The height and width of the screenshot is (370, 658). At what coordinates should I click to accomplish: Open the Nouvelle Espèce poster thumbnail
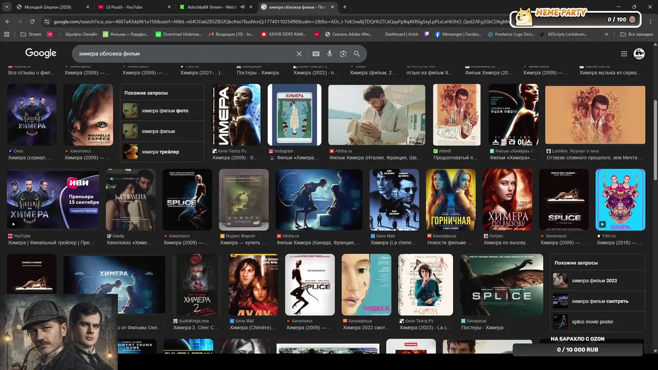point(88,115)
